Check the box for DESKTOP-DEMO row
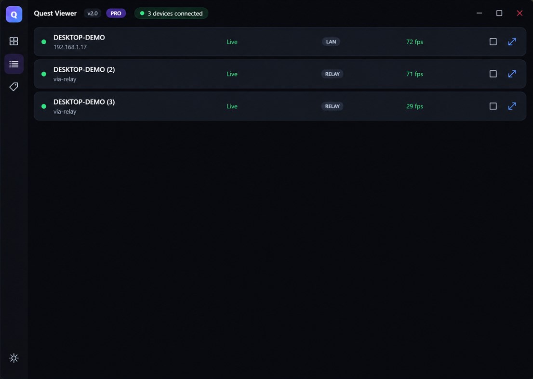Screen dimensions: 533x379 coord(493,42)
